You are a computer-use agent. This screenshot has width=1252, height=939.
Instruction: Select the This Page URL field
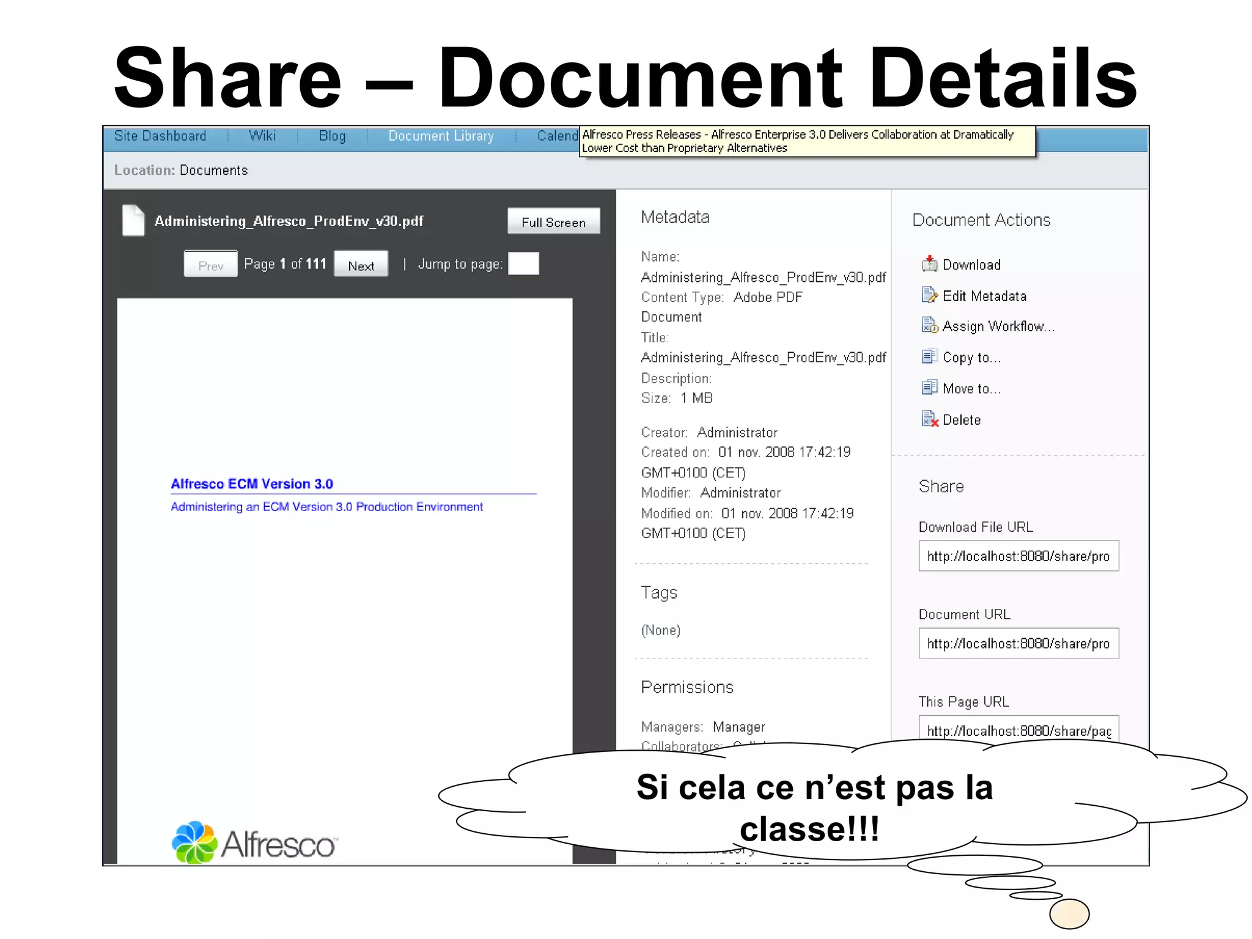click(x=1018, y=729)
